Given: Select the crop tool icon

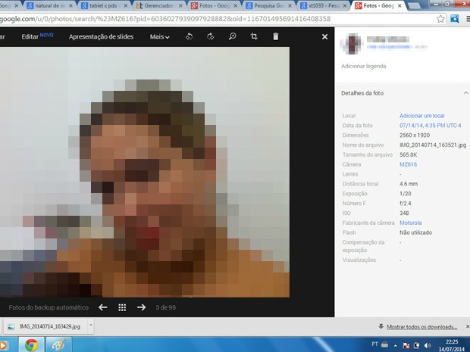Looking at the screenshot, I should pos(254,36).
